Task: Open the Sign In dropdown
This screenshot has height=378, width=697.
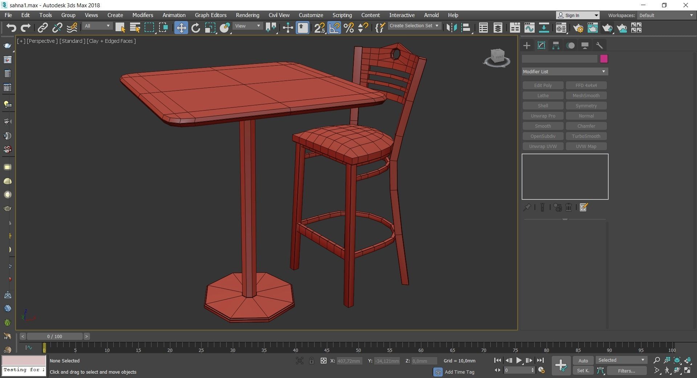Action: pos(578,15)
